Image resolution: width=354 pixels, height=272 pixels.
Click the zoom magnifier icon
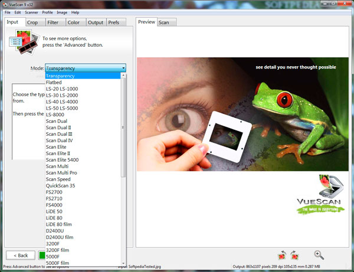pyautogui.click(x=319, y=255)
